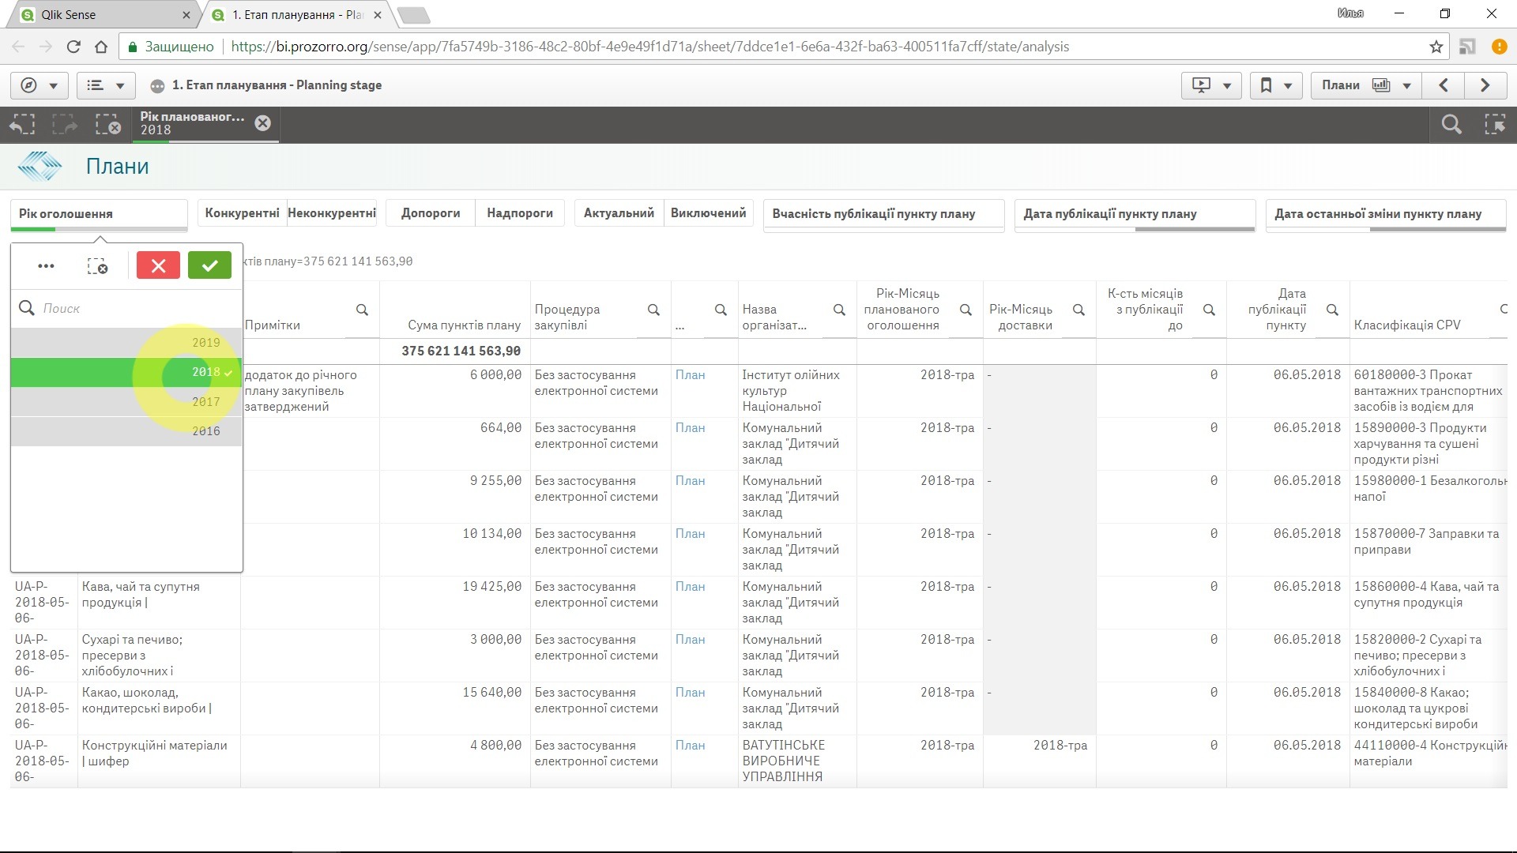
Task: Cancel selection with red X button
Action: (x=158, y=265)
